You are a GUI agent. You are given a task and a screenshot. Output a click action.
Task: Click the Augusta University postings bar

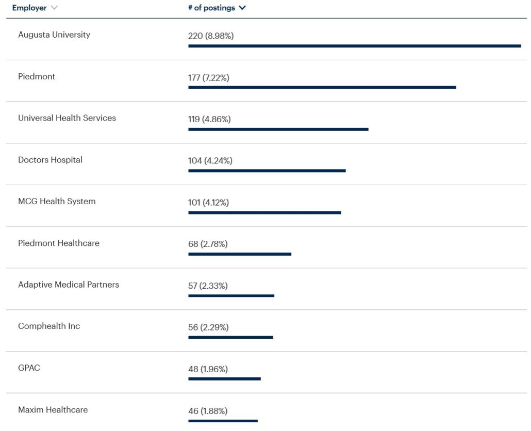pos(354,46)
